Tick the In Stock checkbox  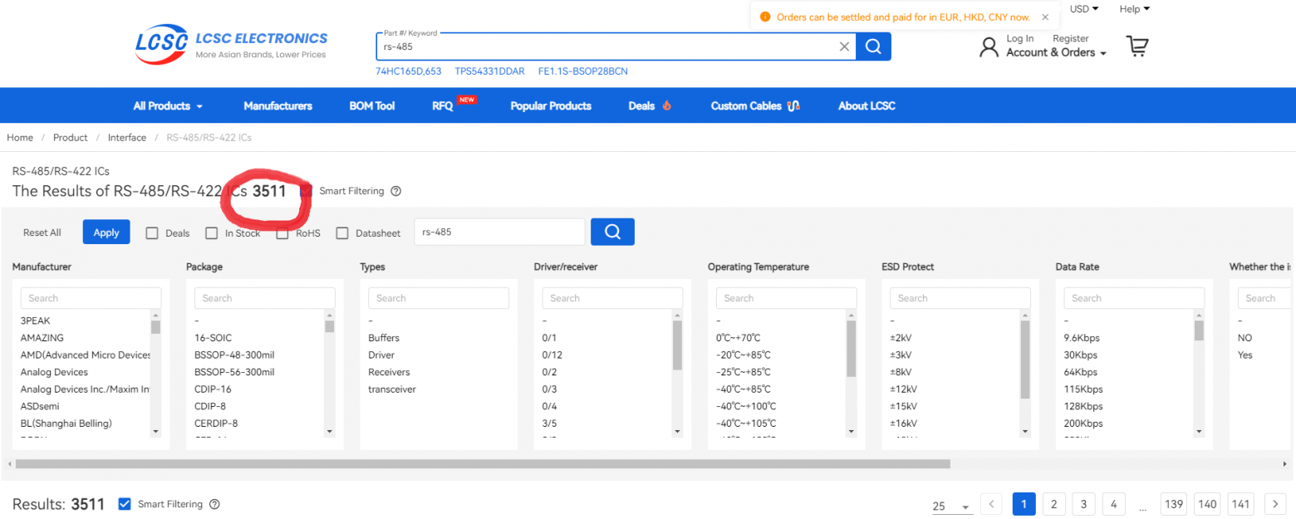point(212,233)
